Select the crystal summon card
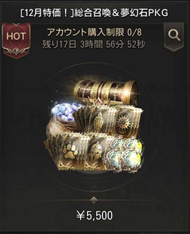Image resolution: width=190 pixels, height=234 pixels. [96, 119]
